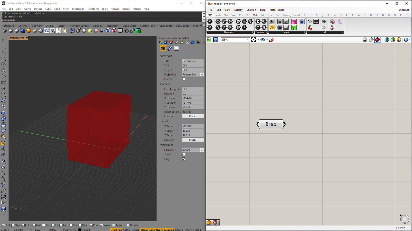Click the camera Location Place... button
The image size is (412, 231).
click(193, 116)
